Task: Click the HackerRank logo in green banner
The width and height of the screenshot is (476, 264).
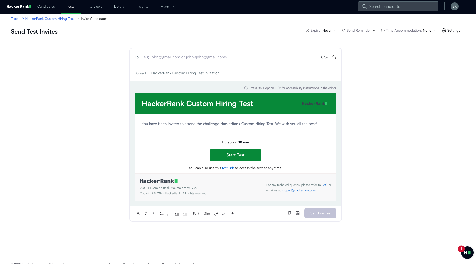Action: (314, 103)
